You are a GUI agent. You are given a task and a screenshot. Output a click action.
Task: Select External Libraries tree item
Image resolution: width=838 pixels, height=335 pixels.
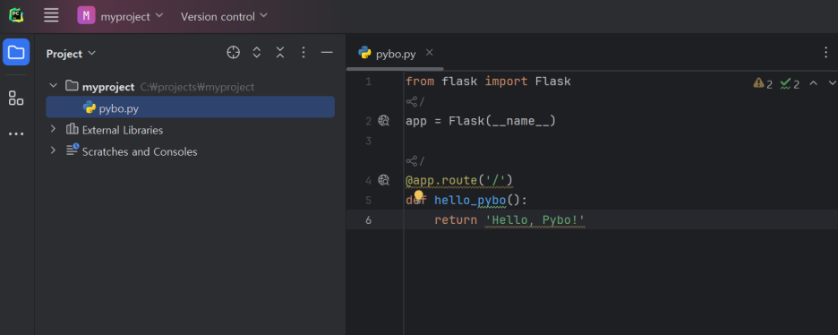(x=123, y=130)
